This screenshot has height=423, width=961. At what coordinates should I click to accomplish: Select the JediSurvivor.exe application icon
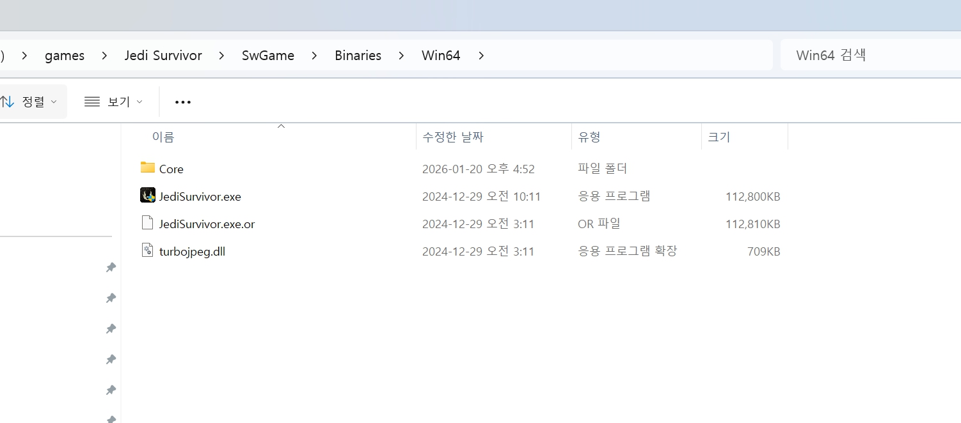[148, 196]
